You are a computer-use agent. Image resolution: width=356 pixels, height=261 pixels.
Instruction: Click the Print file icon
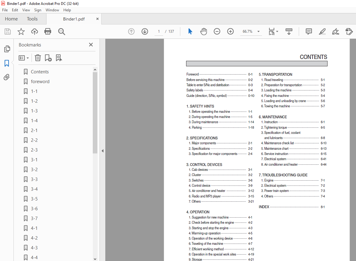click(x=48, y=31)
